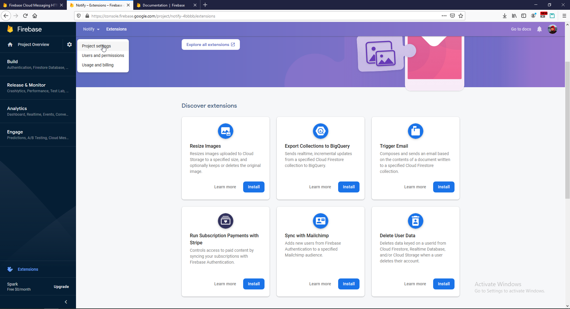Click the Sync with Mailchimp icon
The image size is (570, 309).
click(x=321, y=221)
